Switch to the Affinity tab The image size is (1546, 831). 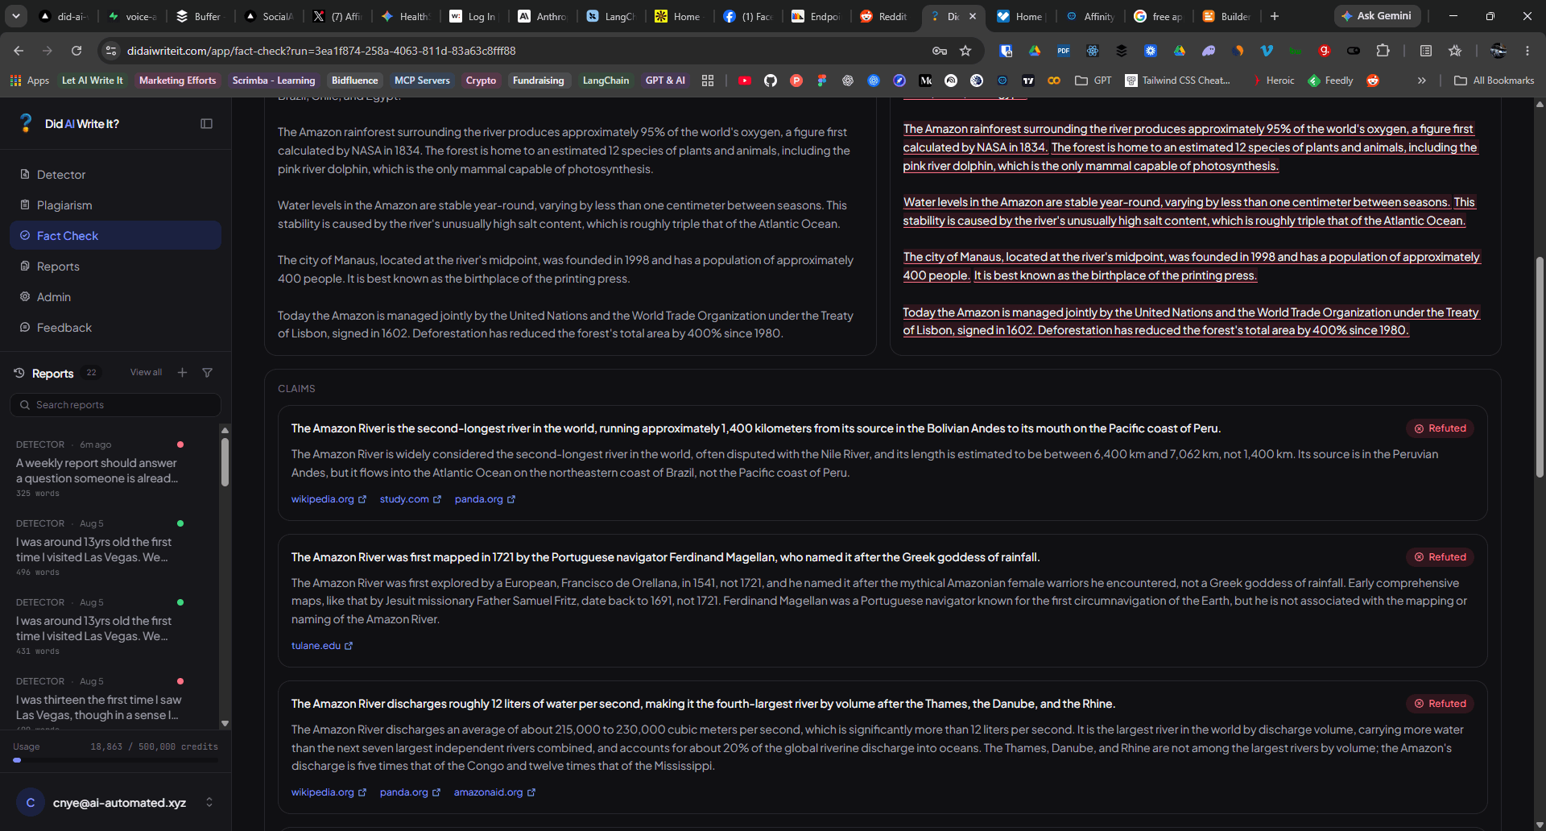[x=1091, y=16]
